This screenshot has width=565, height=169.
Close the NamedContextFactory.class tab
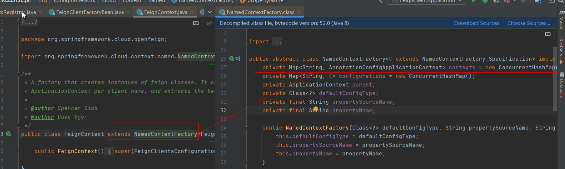tap(299, 12)
